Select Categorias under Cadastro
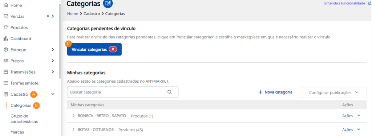Image resolution: width=372 pixels, height=136 pixels. (21, 106)
